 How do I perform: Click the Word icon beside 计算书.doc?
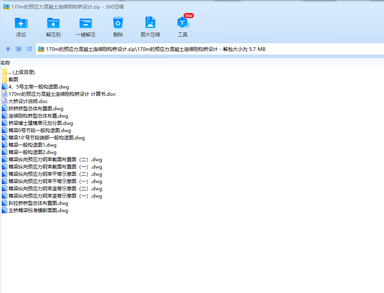[x=4, y=94]
